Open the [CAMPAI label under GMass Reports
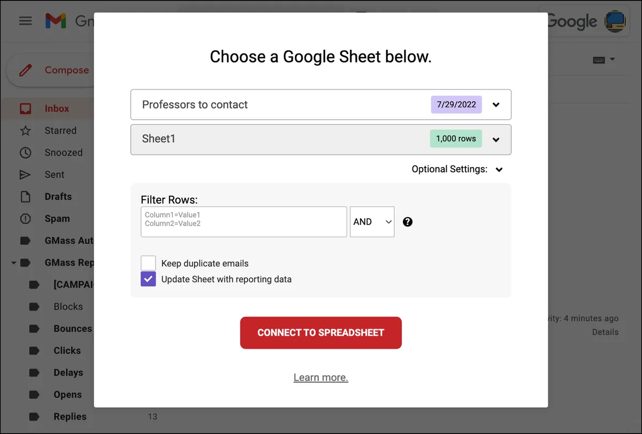Viewport: 642px width, 434px height. coord(74,284)
